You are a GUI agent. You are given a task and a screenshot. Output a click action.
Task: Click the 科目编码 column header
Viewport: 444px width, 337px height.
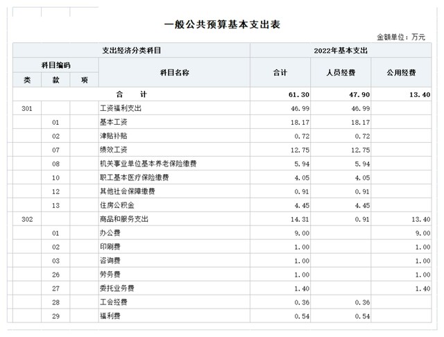55,65
